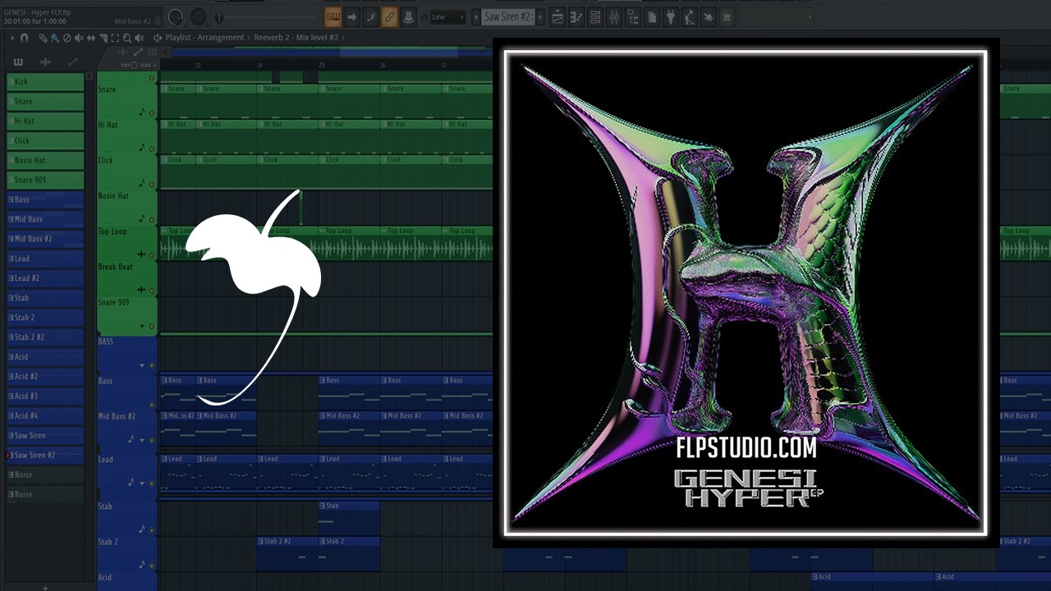Open the Mixer via faders icon
Screen dimensions: 1051x591
tap(614, 16)
